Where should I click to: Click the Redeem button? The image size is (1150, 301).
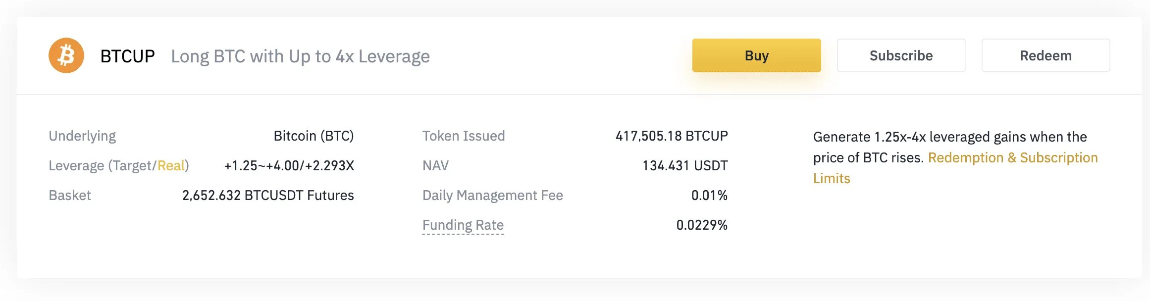[x=1045, y=55]
